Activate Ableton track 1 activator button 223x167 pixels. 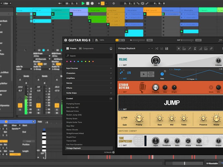20,105
